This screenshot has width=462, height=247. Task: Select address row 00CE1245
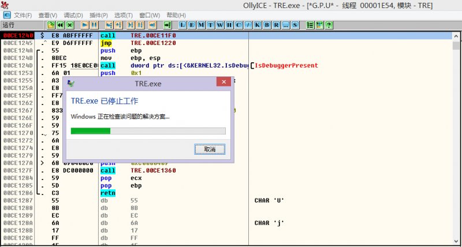coord(18,43)
